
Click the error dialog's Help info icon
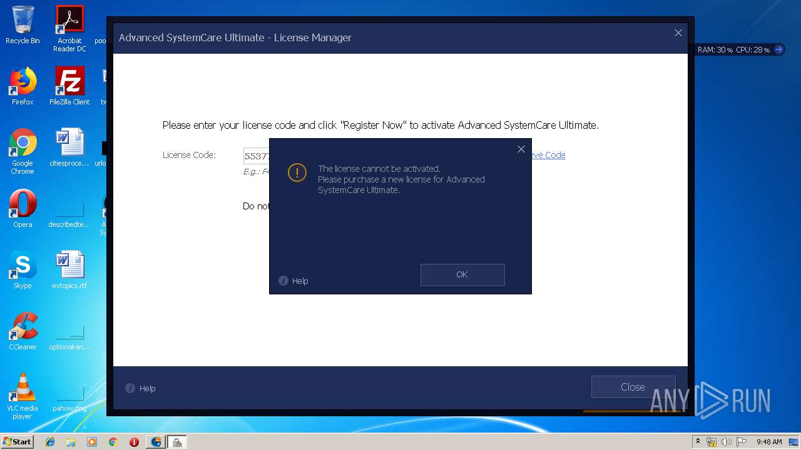click(283, 281)
